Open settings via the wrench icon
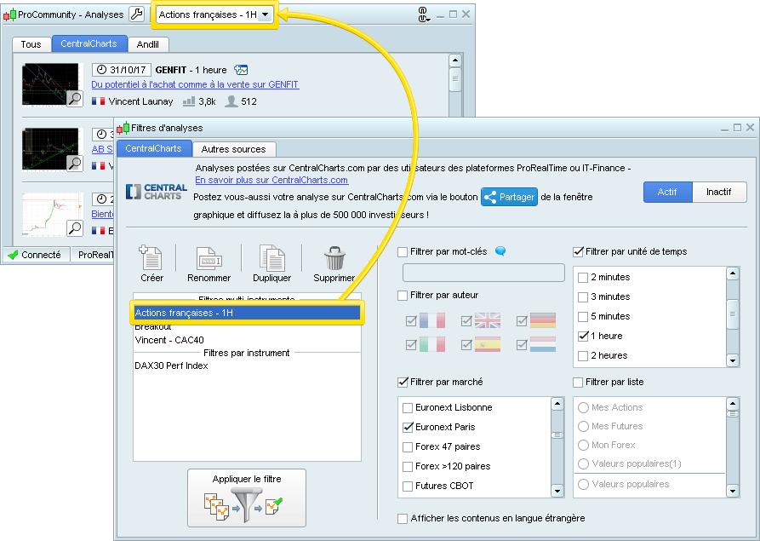The image size is (760, 541). click(x=137, y=14)
